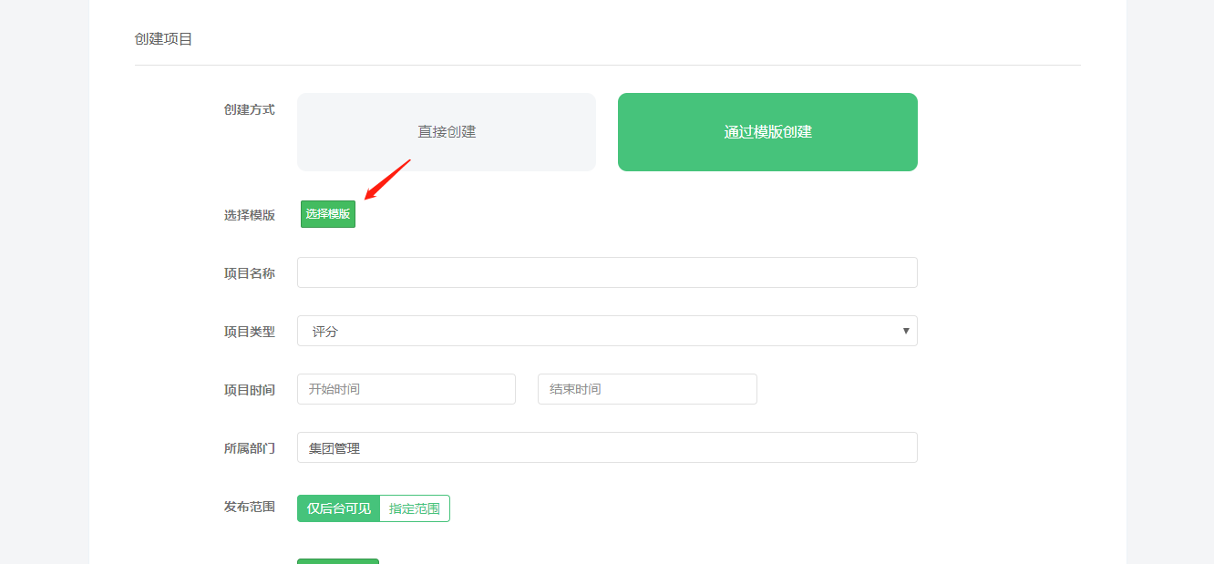
Task: Click the 开始时间 date field
Action: (x=406, y=389)
